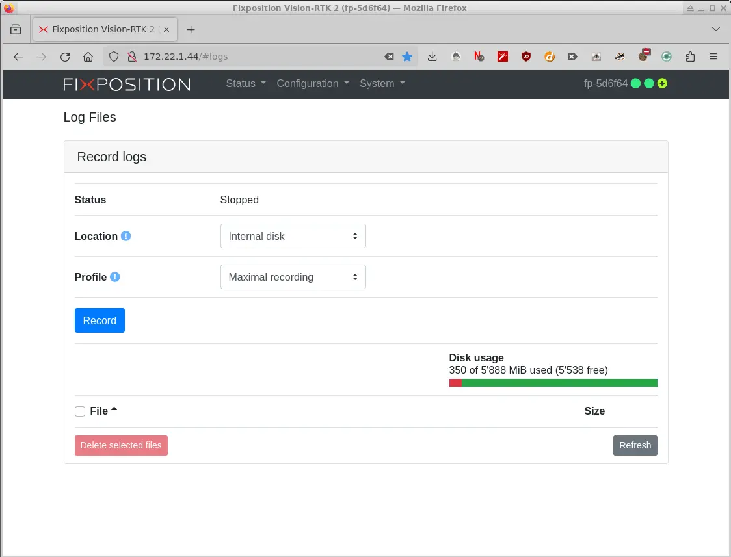This screenshot has width=731, height=557.
Task: Click the shield tracking-protection icon in address bar
Action: [x=114, y=57]
